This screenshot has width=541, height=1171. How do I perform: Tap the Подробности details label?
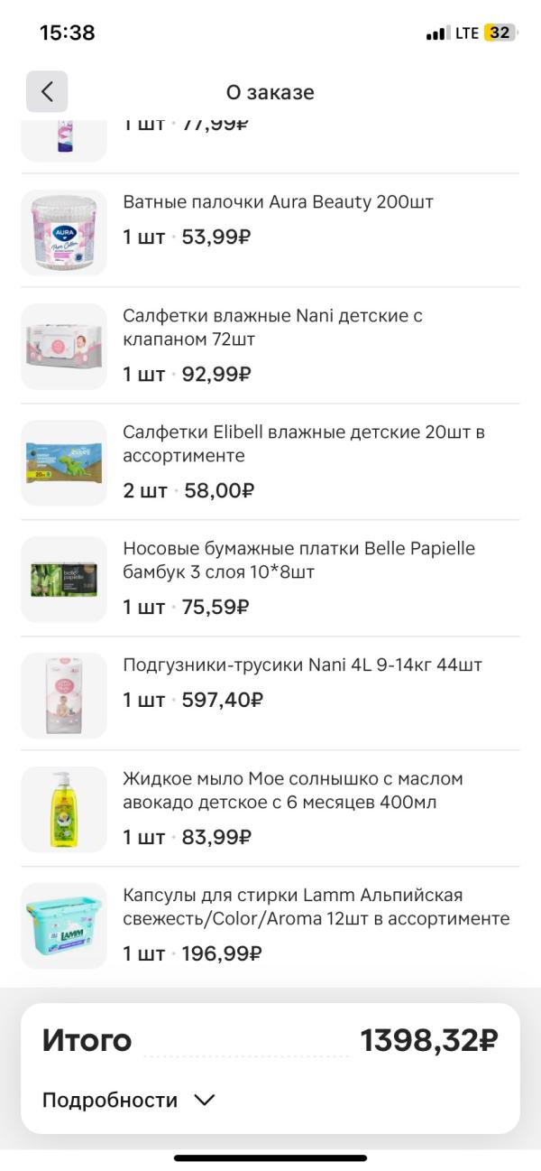pyautogui.click(x=110, y=1101)
